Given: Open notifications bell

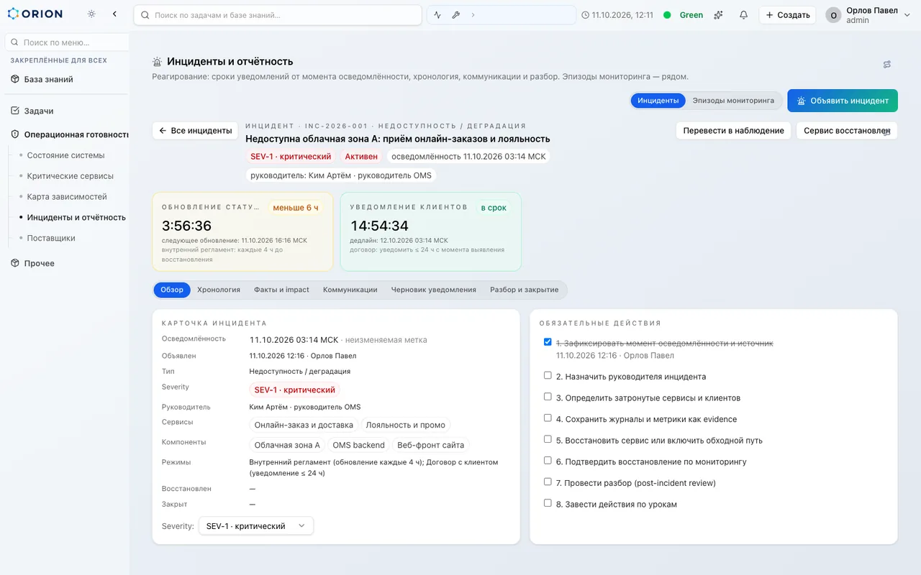Looking at the screenshot, I should (x=743, y=15).
